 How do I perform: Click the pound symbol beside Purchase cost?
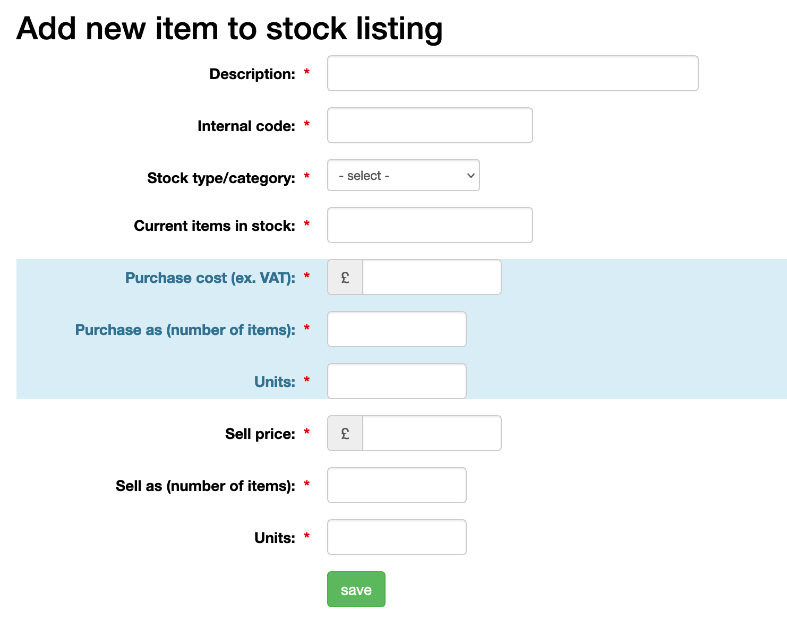[x=345, y=277]
